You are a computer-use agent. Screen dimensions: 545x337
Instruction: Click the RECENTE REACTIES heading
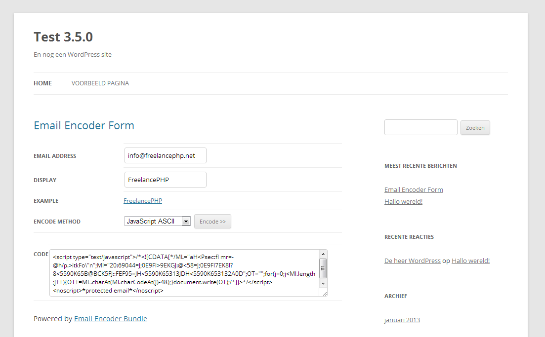[x=409, y=237]
